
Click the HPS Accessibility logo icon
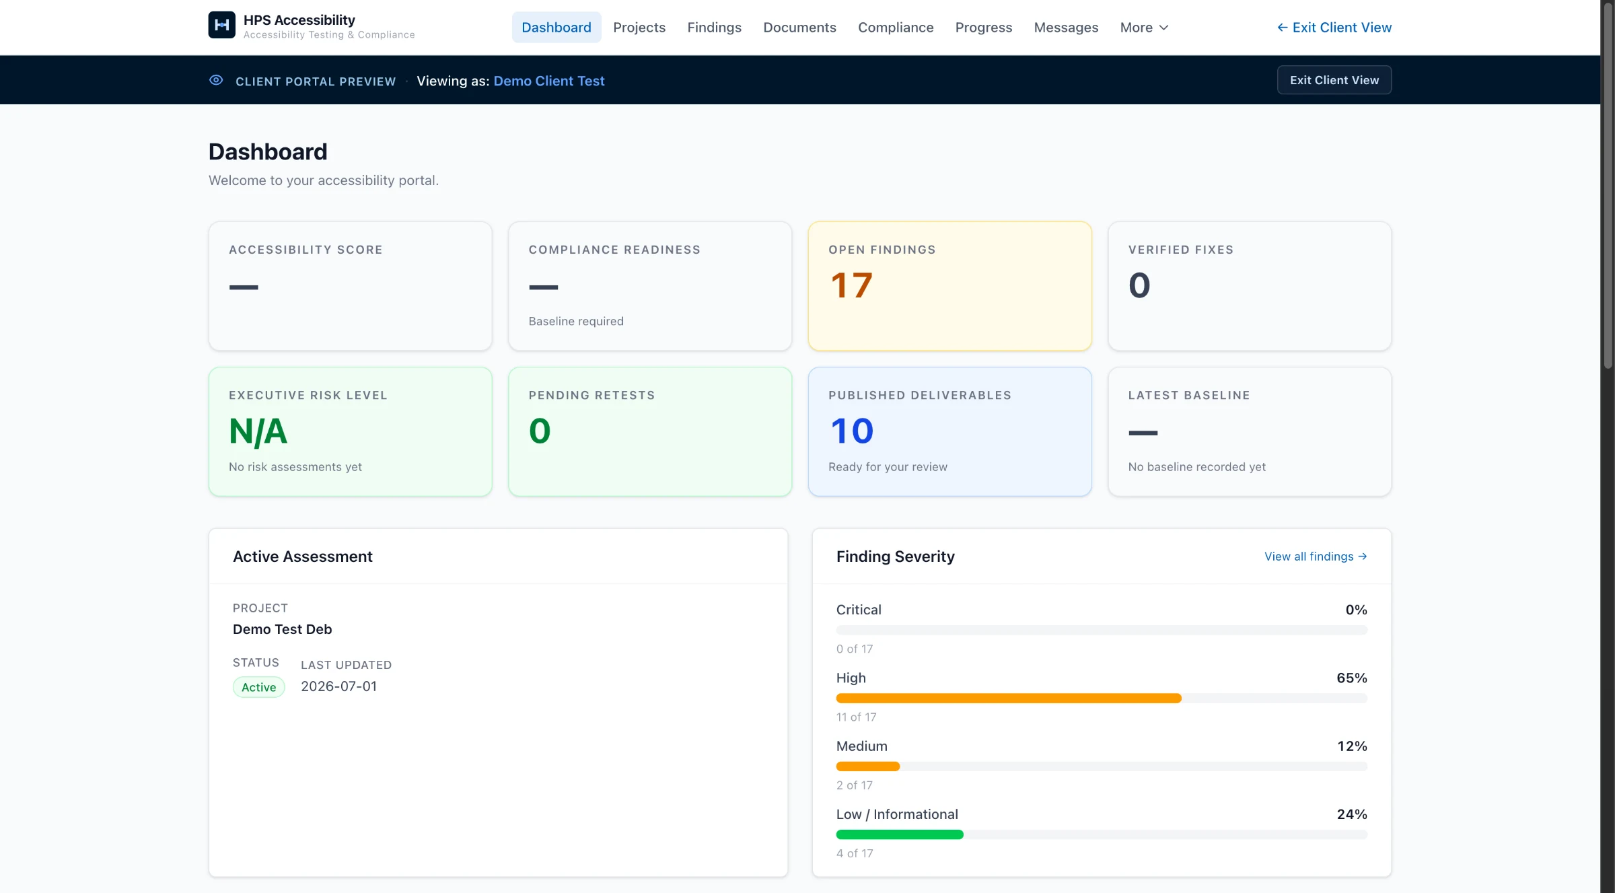[221, 25]
